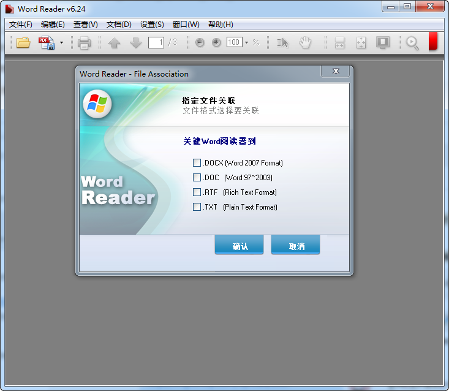Go to next page with down arrow
Viewport: 449px width, 391px height.
click(x=135, y=43)
